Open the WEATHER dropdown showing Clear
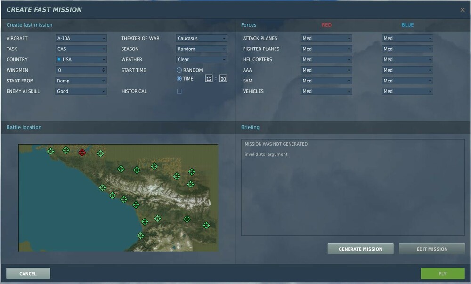This screenshot has height=284, width=471. [201, 59]
